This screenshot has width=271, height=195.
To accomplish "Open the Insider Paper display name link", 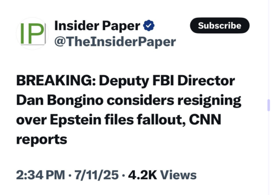I will 97,26.
